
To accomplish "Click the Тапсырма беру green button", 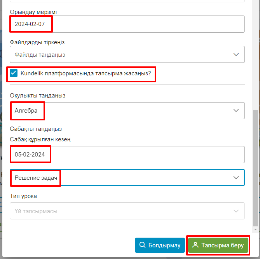I will (x=218, y=245).
